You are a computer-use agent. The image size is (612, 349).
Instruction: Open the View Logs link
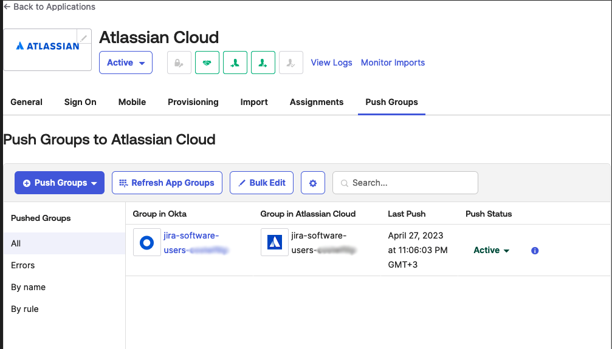(331, 63)
